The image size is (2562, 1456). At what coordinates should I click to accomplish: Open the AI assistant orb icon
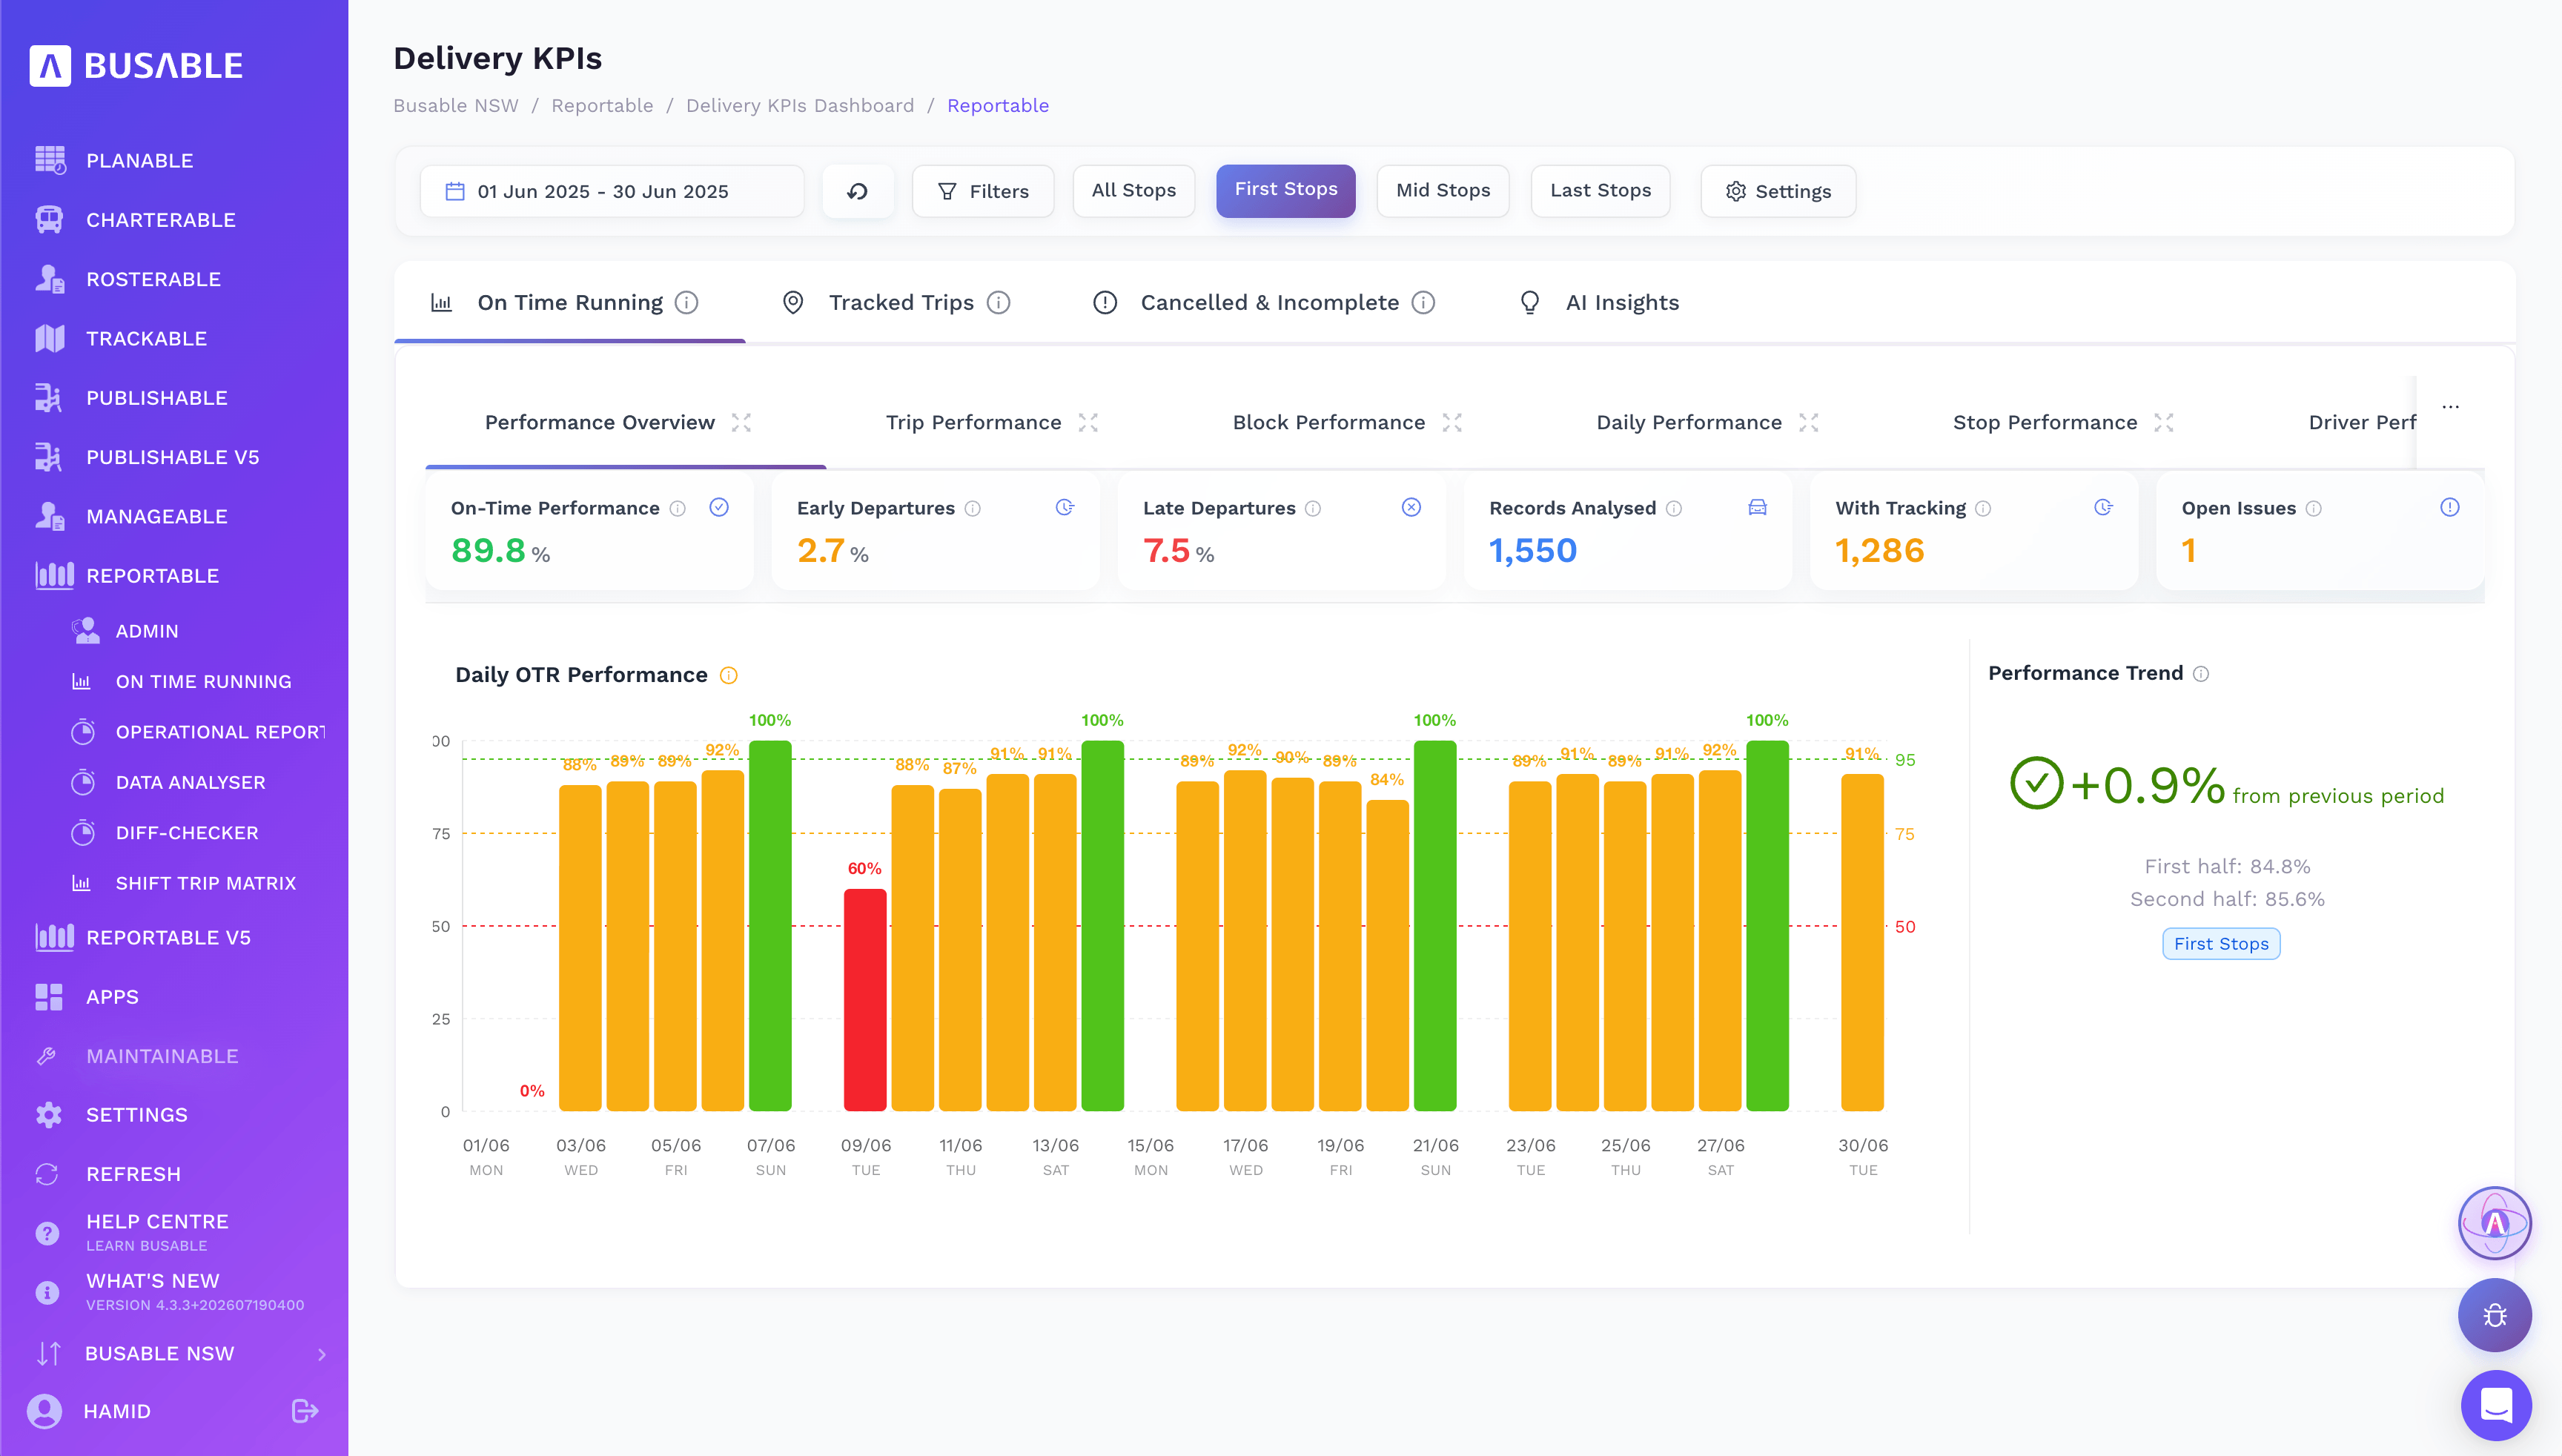[x=2494, y=1223]
